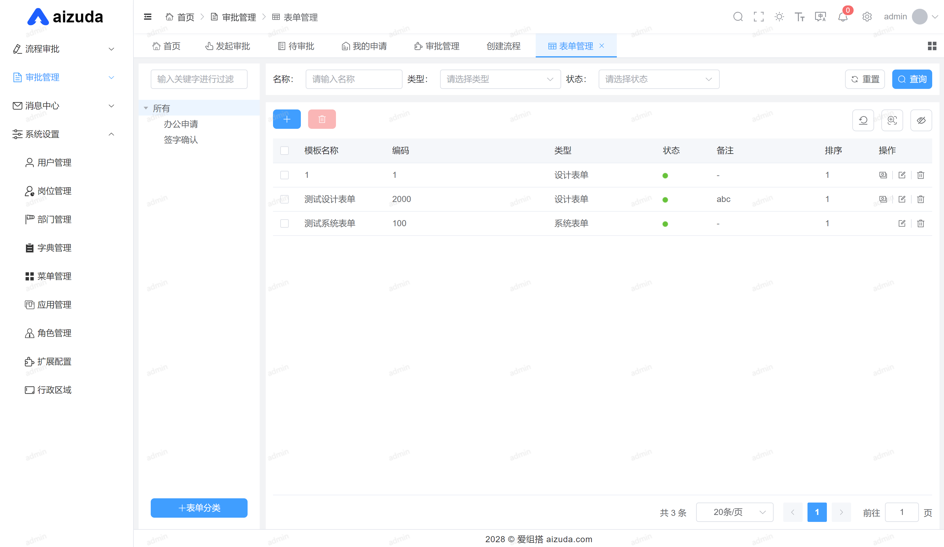Viewport: 944px width, 547px height.
Task: Click next page arrow in pagination
Action: pyautogui.click(x=841, y=512)
